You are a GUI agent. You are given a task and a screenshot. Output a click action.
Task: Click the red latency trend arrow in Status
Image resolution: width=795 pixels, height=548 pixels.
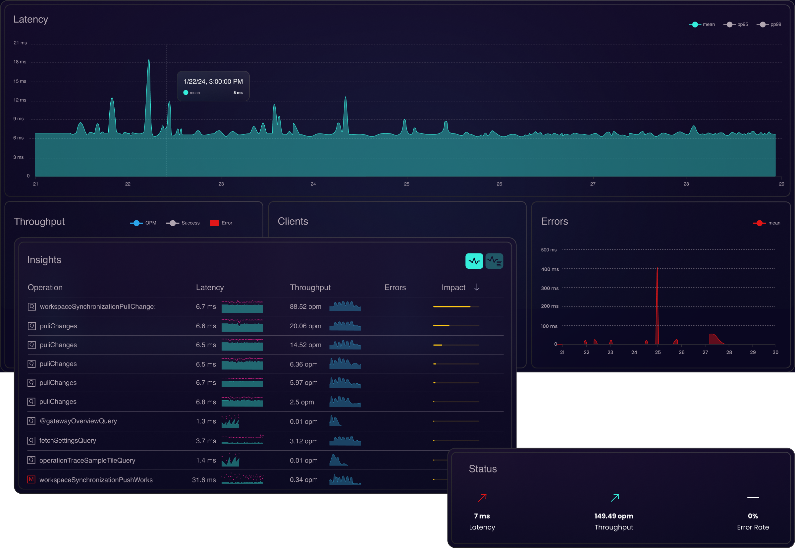pos(482,498)
